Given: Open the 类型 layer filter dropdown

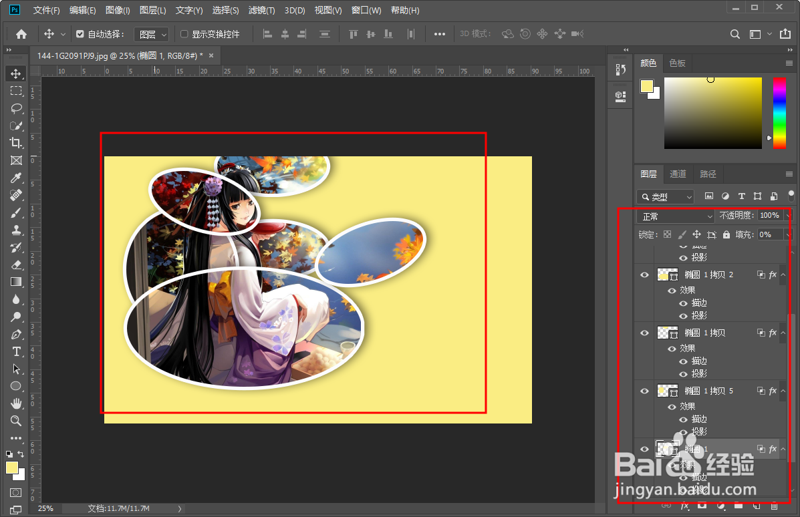Looking at the screenshot, I should click(x=665, y=197).
